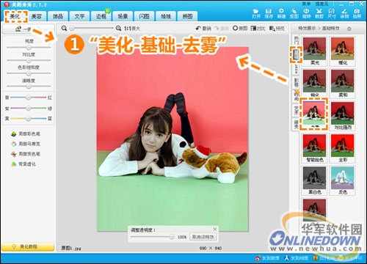This screenshot has height=264, width=367.
Task: Toggle the 对比 (Compare) view
Action: [x=258, y=29]
